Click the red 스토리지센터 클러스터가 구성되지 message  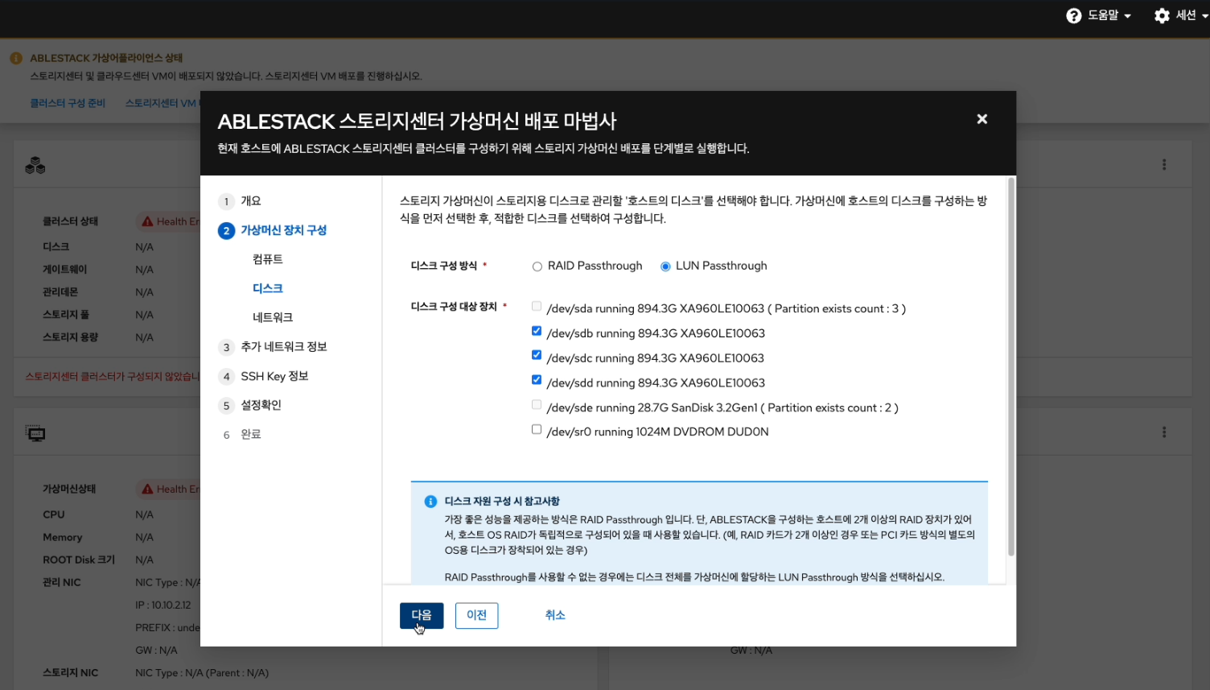click(113, 376)
